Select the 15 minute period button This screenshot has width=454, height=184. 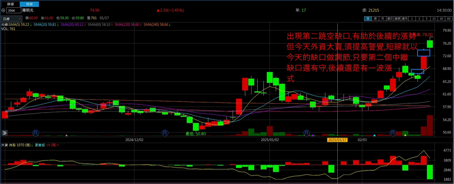(434, 18)
